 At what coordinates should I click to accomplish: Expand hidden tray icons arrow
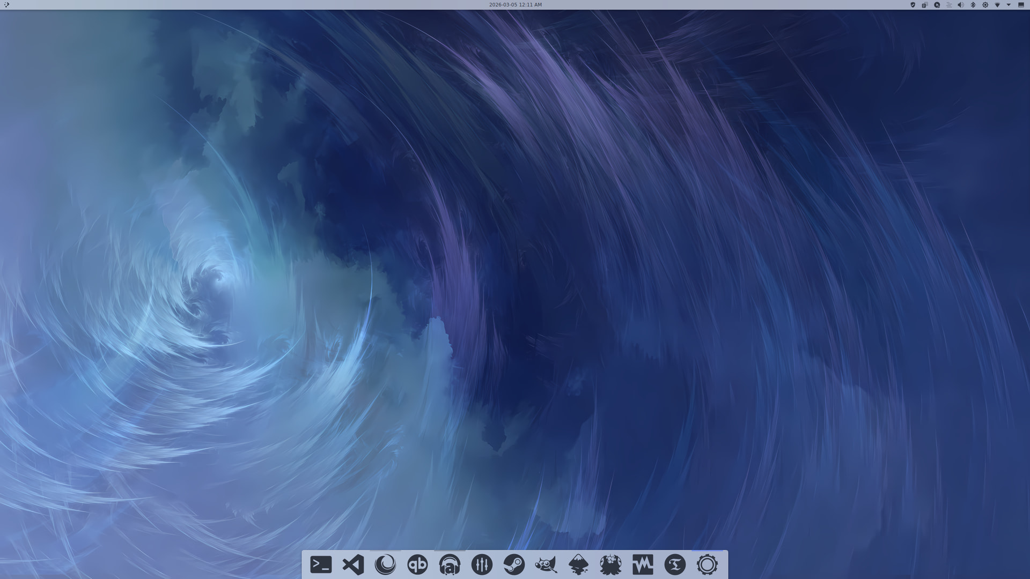coord(1009,5)
